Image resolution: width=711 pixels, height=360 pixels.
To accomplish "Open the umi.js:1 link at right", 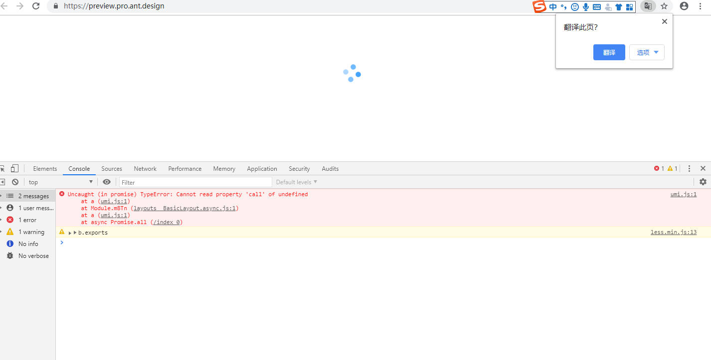I will pos(684,194).
